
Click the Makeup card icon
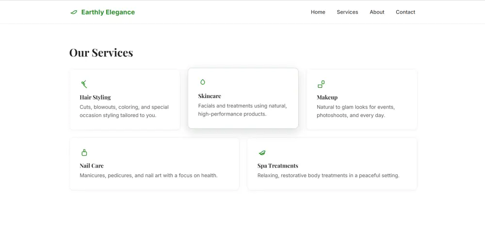click(321, 84)
